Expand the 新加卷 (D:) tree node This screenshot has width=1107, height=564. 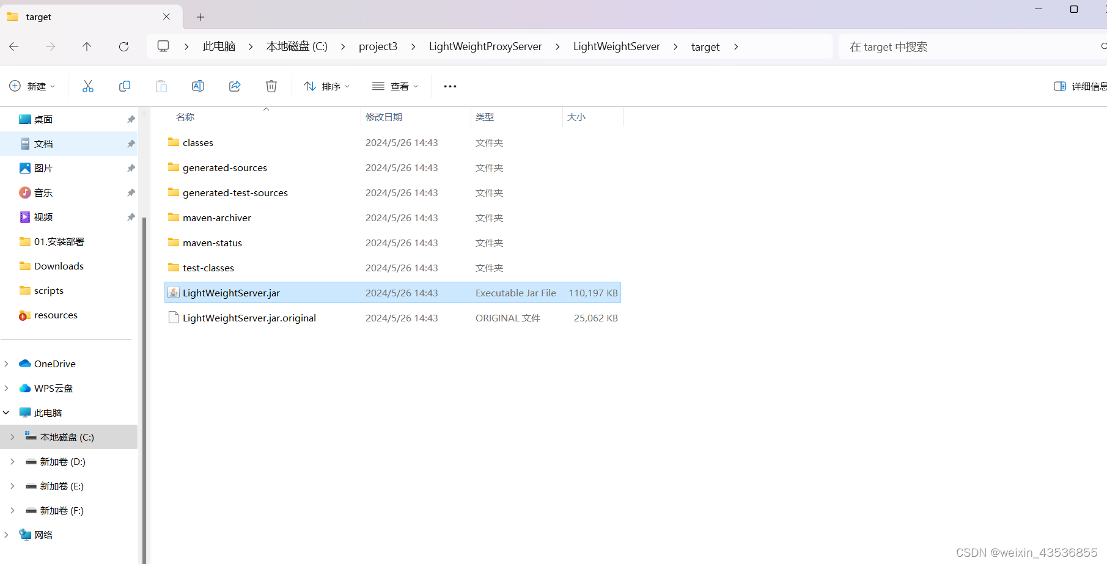[12, 461]
